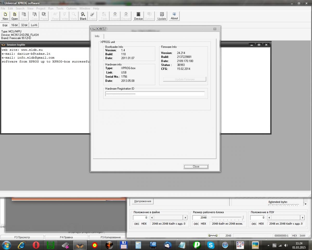312x250 pixels.
Task: Toggle Lo-Hi byte order
Action: pos(34,25)
